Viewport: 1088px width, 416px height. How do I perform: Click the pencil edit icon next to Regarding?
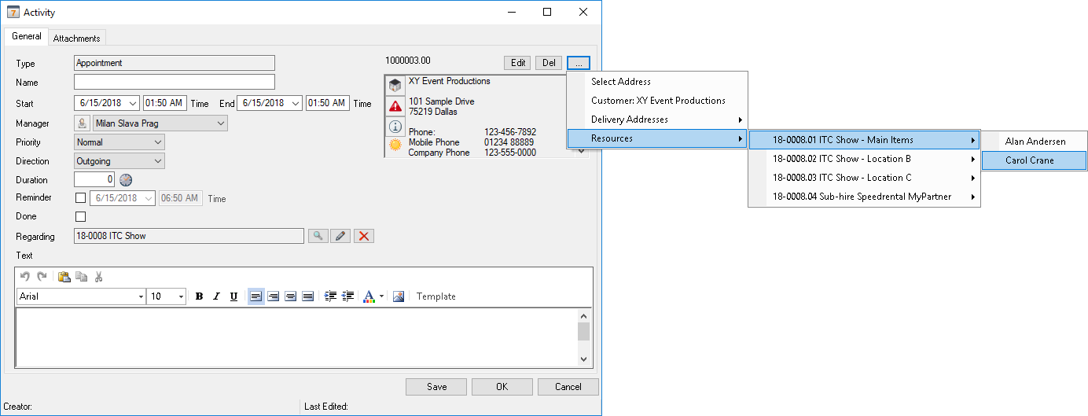(340, 236)
